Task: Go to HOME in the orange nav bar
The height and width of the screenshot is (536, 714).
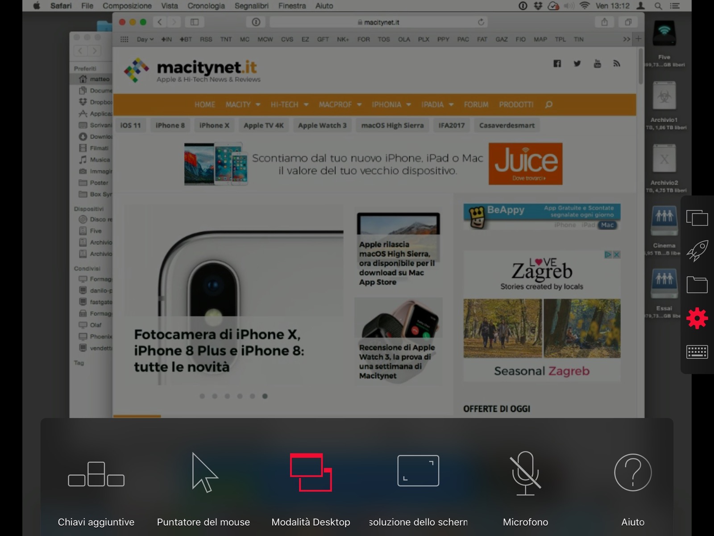Action: (x=205, y=105)
